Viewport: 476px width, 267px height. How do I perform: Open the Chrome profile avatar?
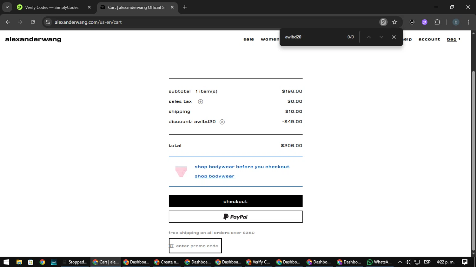[x=456, y=22]
